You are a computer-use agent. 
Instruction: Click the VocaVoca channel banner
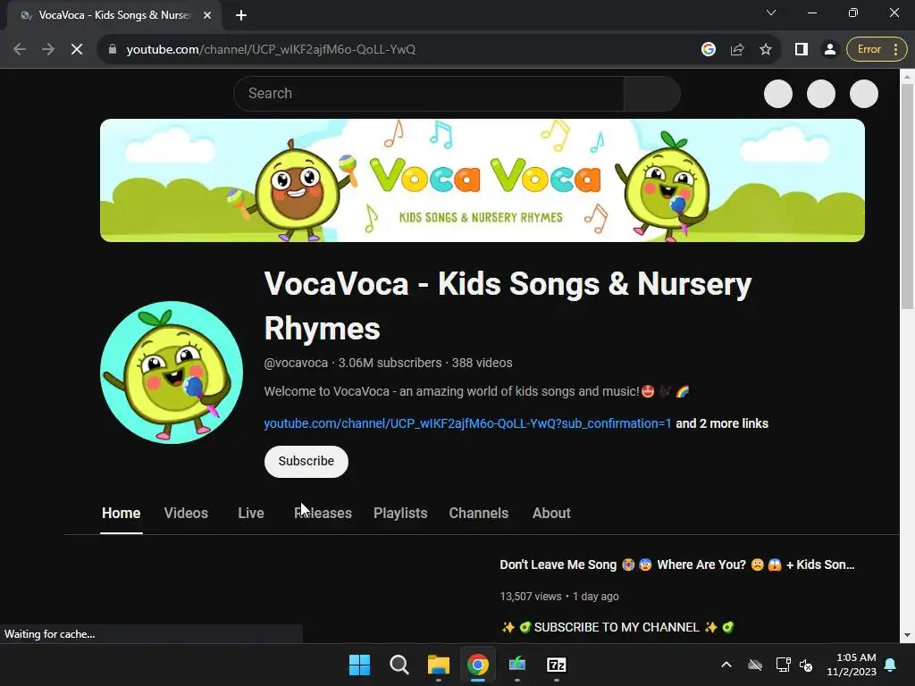point(482,180)
